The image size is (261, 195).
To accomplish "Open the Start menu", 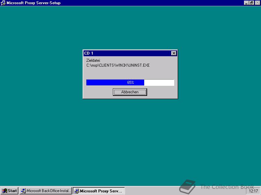I will pyautogui.click(x=9, y=191).
